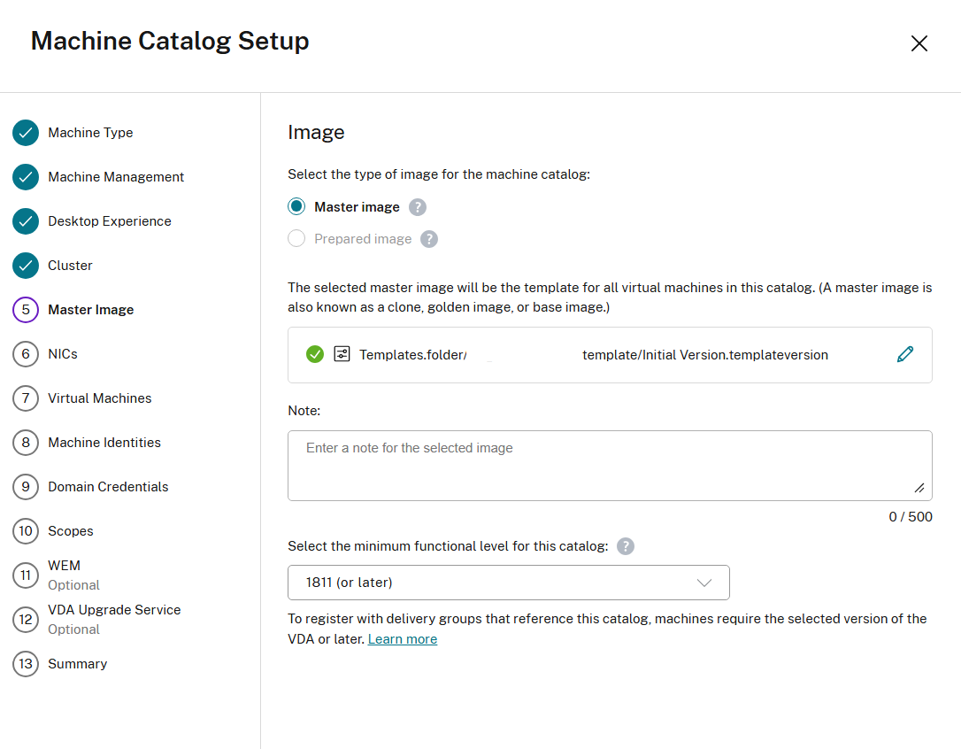961x749 pixels.
Task: Click the chevron arrow in 1811 dropdown
Action: point(704,583)
